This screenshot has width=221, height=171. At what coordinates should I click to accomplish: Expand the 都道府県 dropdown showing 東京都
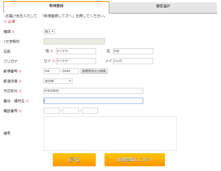coord(58,81)
